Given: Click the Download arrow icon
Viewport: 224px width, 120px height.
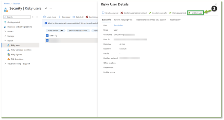Looking at the screenshot, I should (60, 17).
